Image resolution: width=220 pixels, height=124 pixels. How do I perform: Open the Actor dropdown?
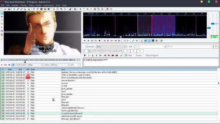tap(150, 46)
